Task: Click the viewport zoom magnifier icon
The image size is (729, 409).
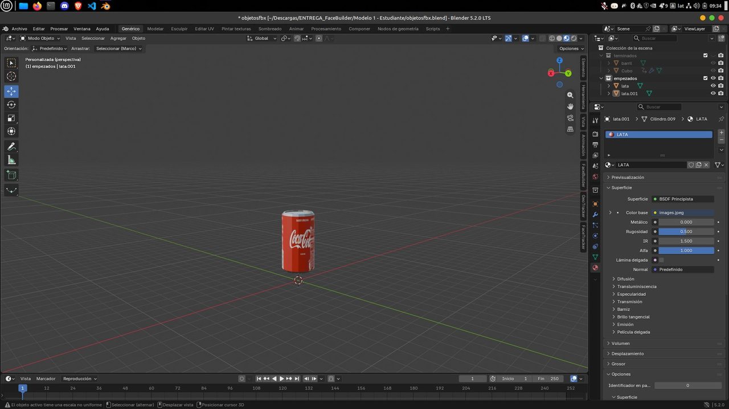Action: [x=570, y=96]
